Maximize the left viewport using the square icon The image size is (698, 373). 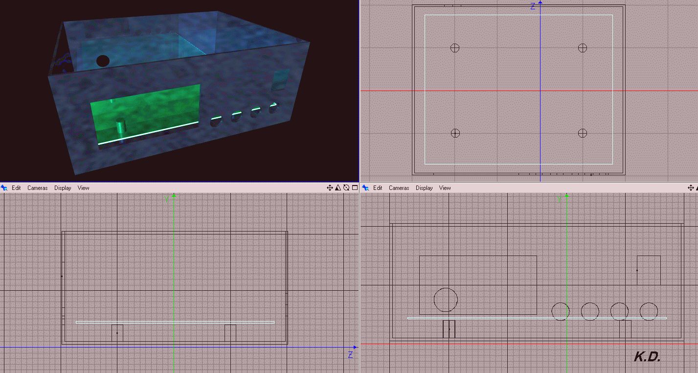(x=355, y=187)
